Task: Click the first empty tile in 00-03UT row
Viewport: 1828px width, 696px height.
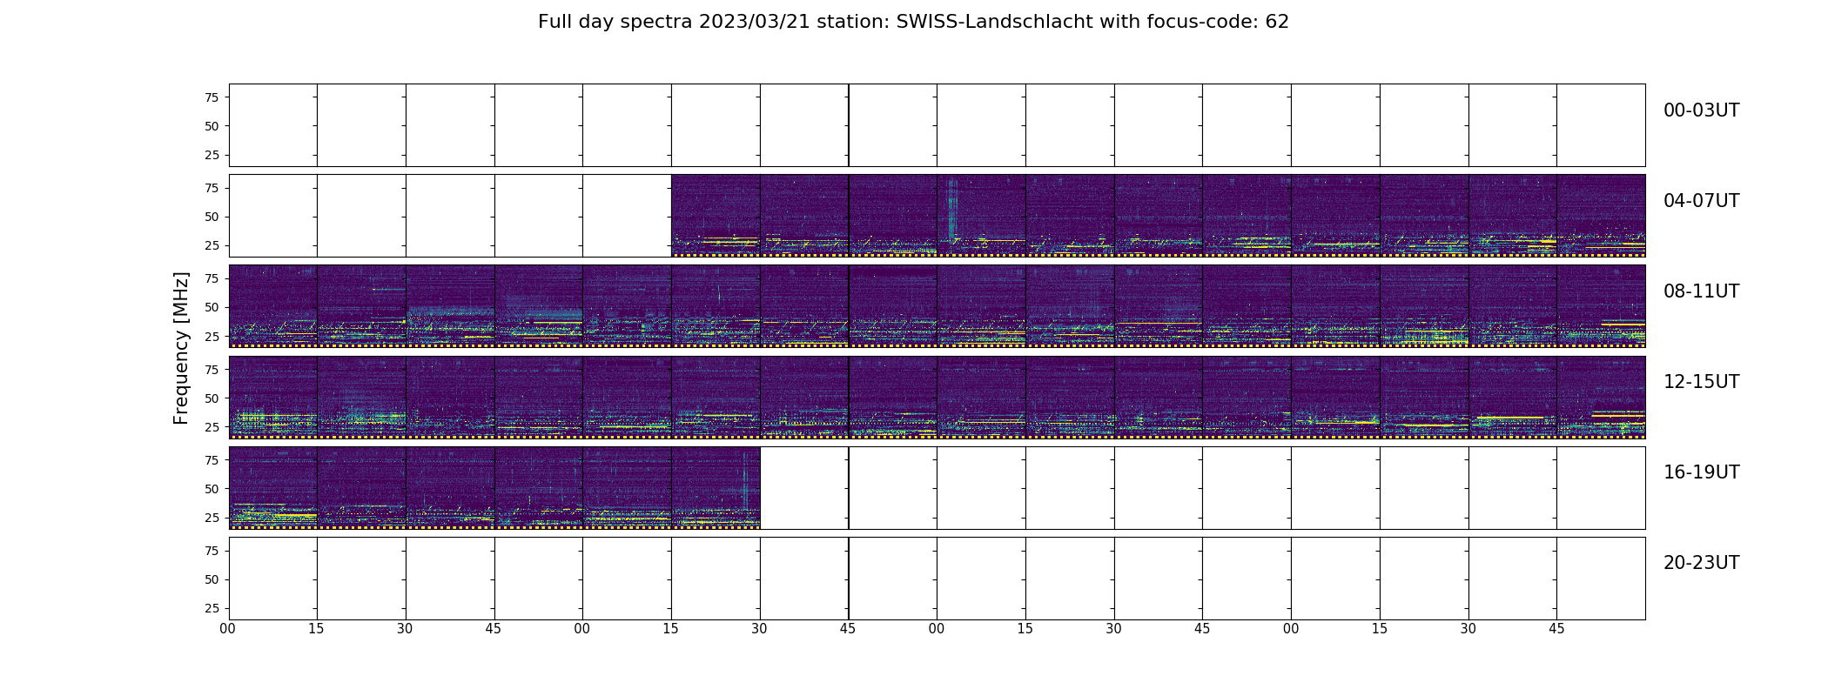Action: coord(273,125)
